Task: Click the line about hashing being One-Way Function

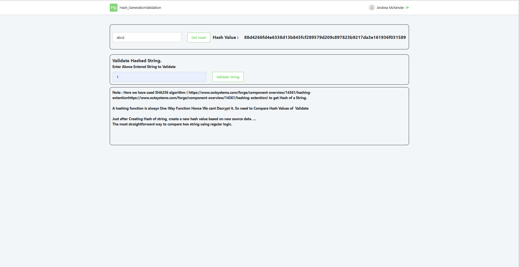Action: coord(210,109)
